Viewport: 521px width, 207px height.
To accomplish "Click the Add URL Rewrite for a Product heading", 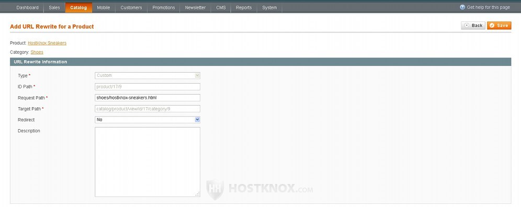I will (52, 27).
